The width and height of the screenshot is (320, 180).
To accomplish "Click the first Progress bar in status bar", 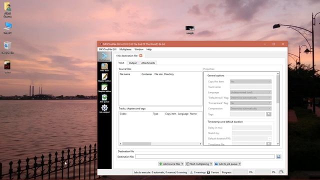I will click(x=240, y=172).
